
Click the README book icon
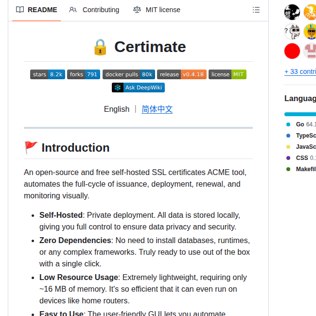[20, 10]
